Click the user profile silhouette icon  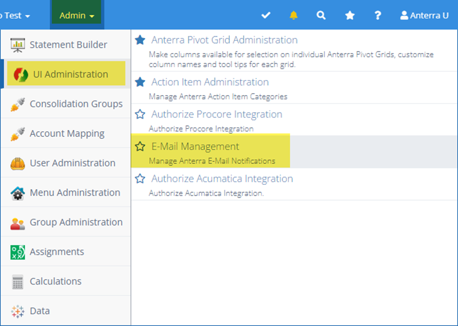click(404, 15)
